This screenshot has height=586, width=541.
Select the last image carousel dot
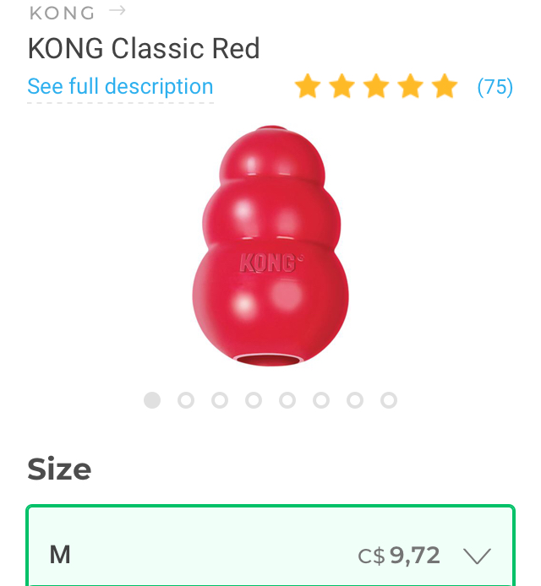[389, 400]
